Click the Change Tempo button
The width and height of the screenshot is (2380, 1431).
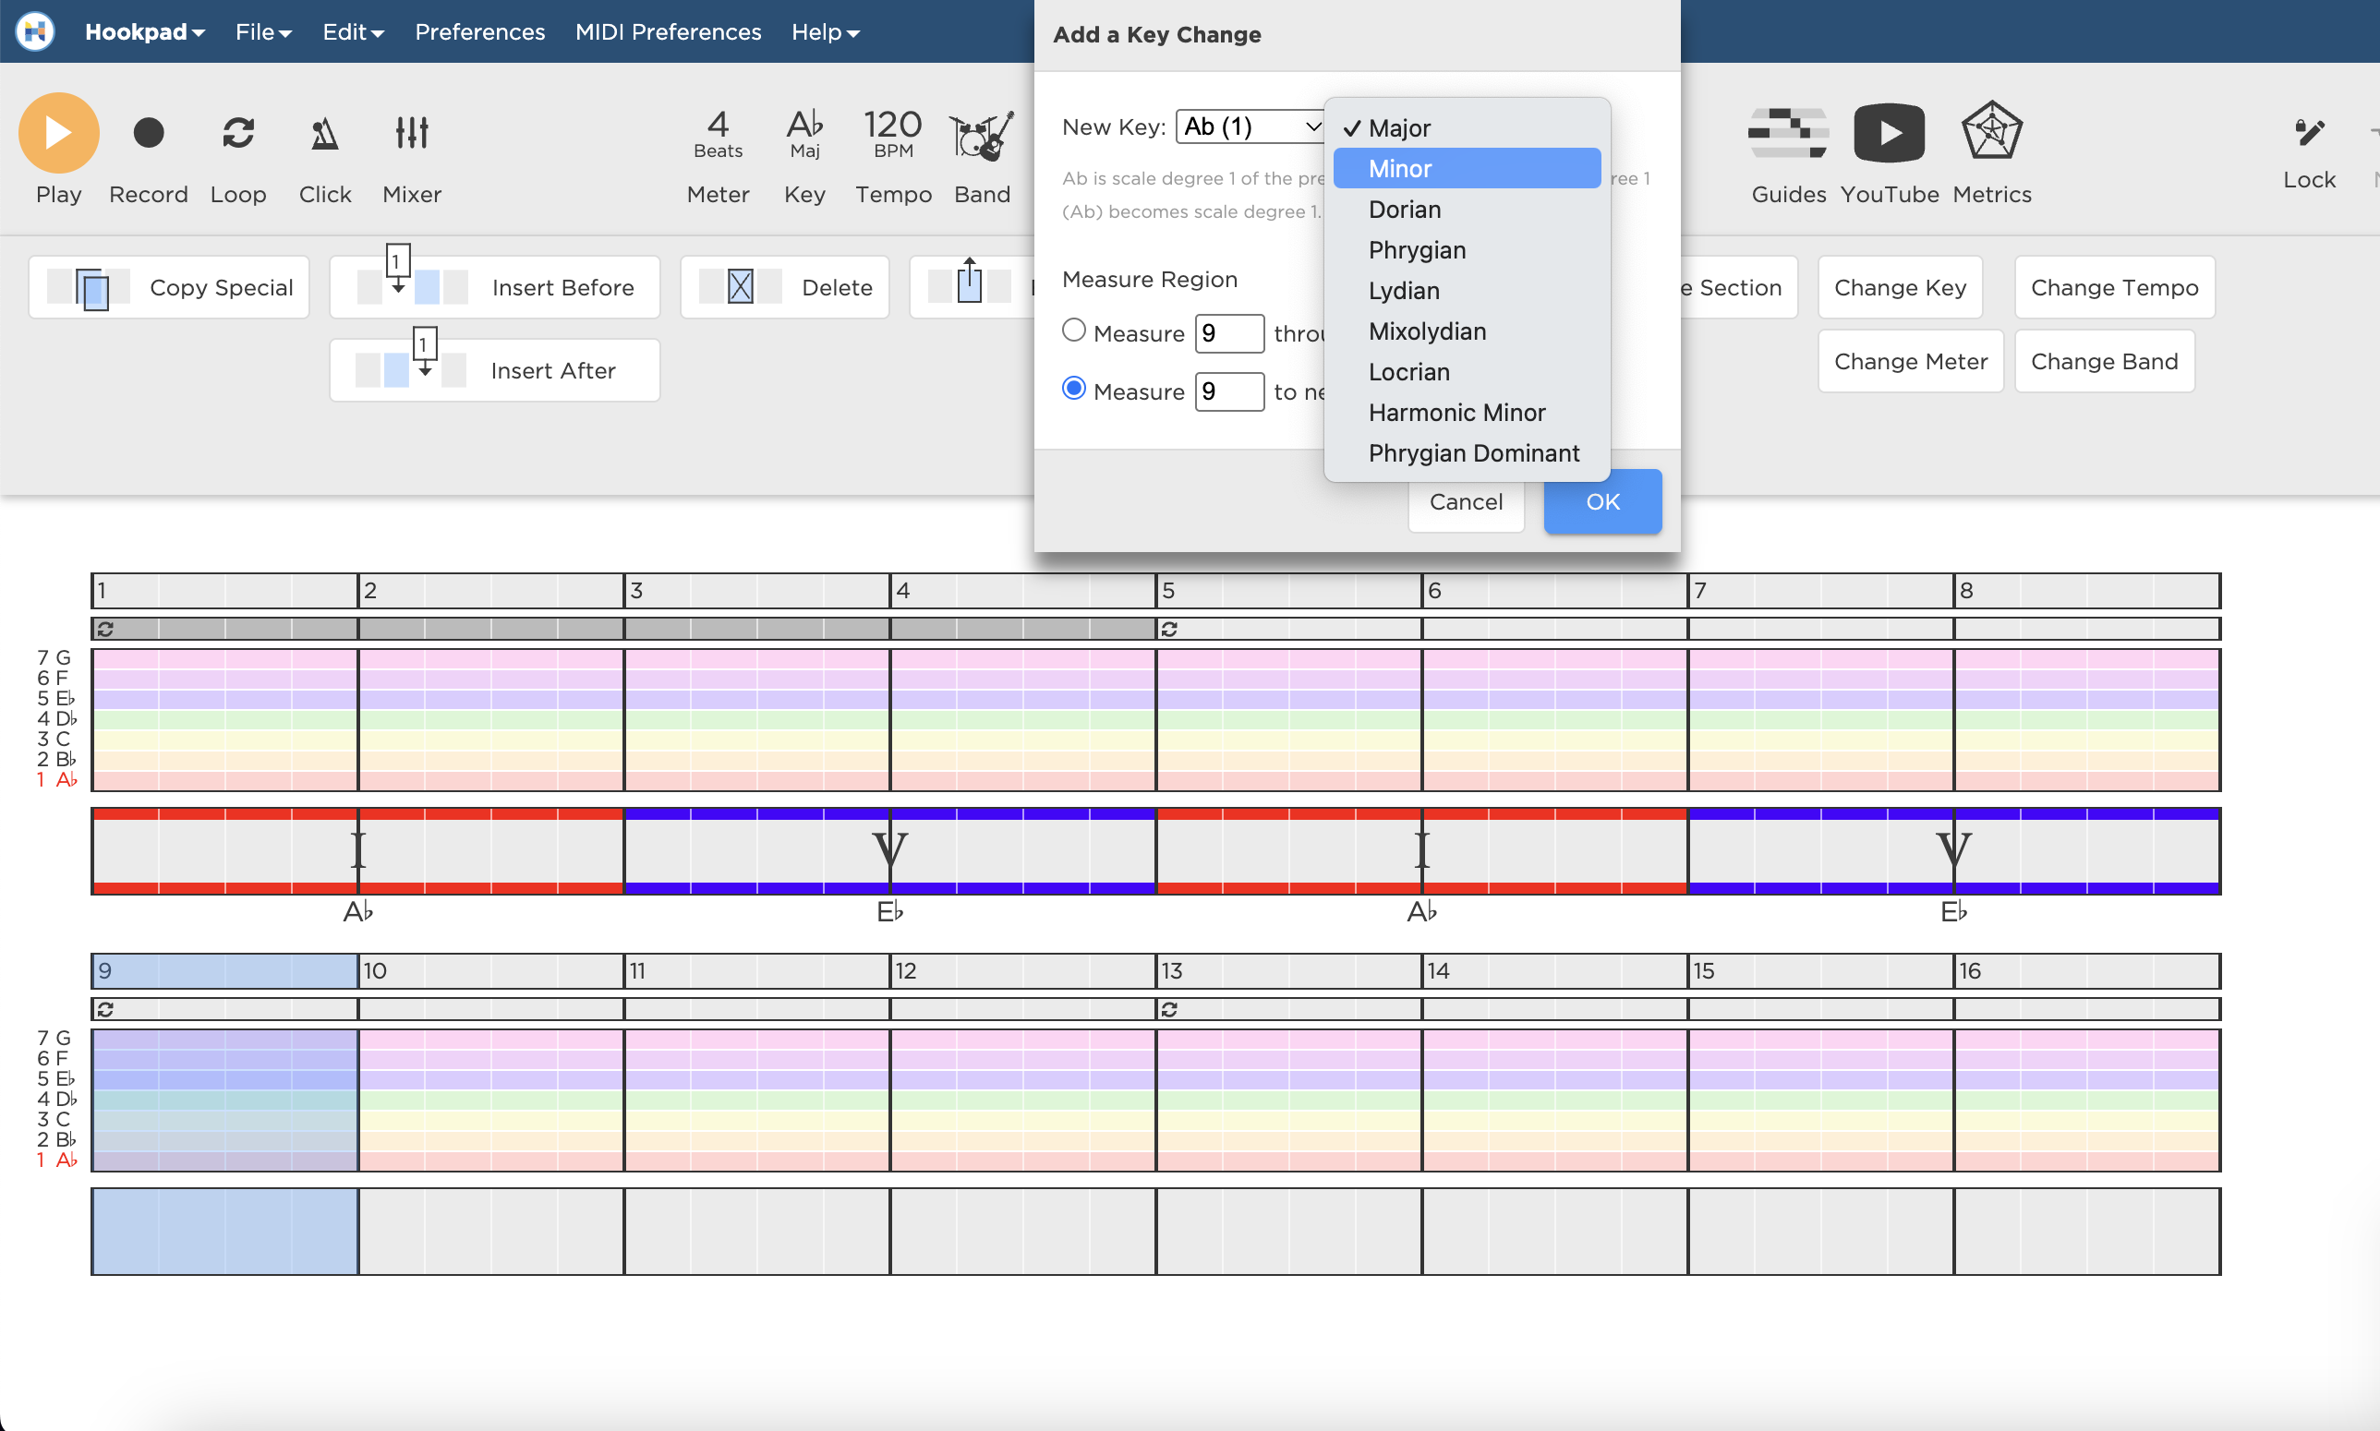click(2114, 287)
